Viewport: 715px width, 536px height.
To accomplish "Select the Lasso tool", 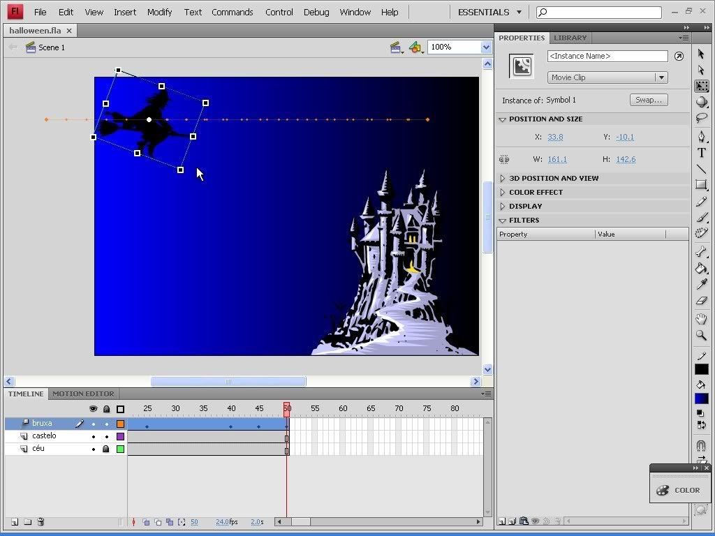I will pos(701,118).
